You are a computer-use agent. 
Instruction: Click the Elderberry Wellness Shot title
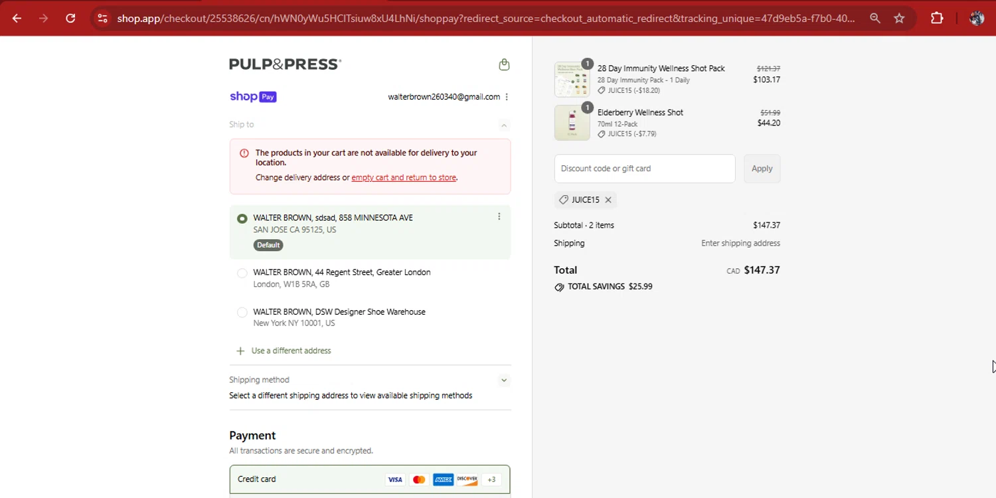[x=640, y=113]
